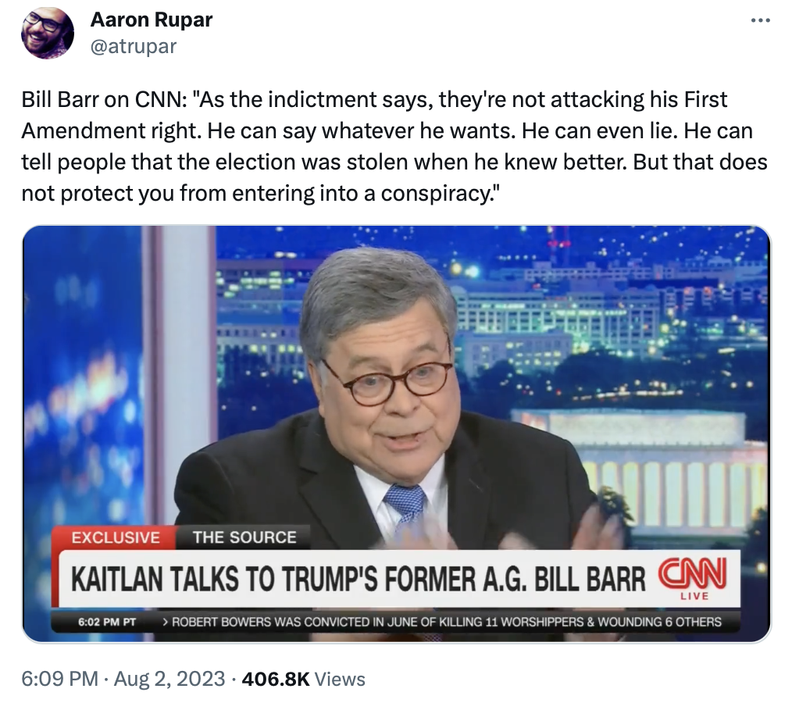Play the Bill Barr CNN video

396,434
